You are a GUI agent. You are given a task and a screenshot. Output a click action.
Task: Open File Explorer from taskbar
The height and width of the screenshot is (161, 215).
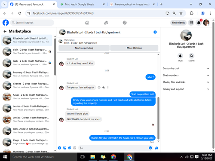93,157
